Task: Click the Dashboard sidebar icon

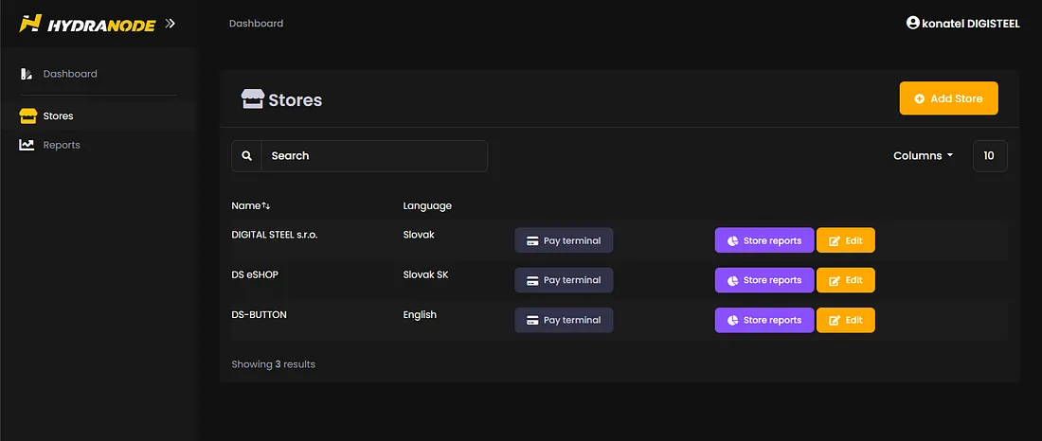Action: [x=27, y=74]
